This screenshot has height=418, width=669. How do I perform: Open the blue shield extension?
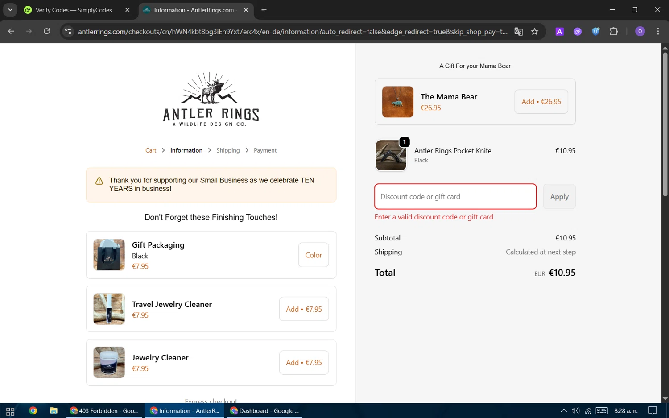595,31
